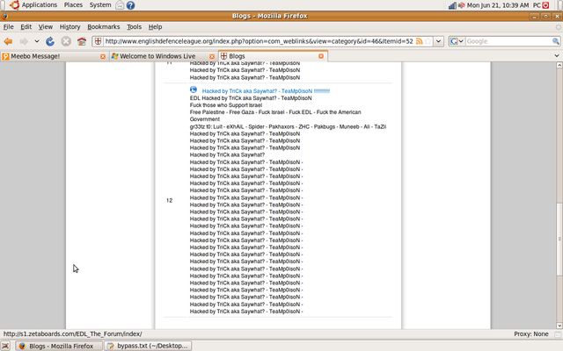The image size is (563, 351).
Task: Open the Bookmarks menu
Action: pyautogui.click(x=103, y=27)
